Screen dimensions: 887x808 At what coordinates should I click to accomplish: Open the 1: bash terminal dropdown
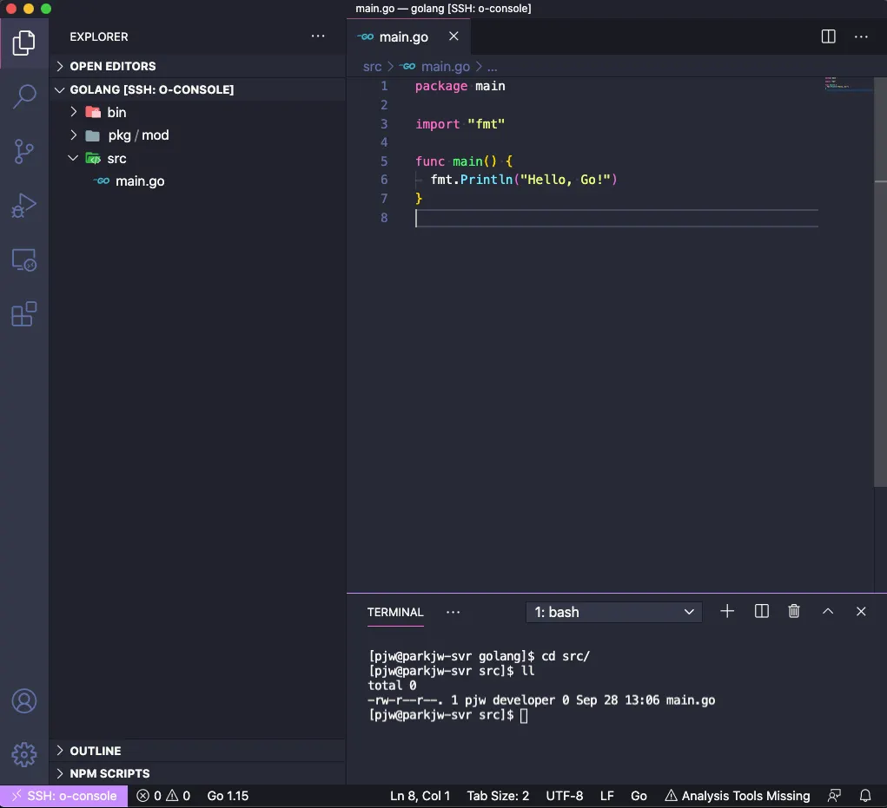tap(613, 612)
